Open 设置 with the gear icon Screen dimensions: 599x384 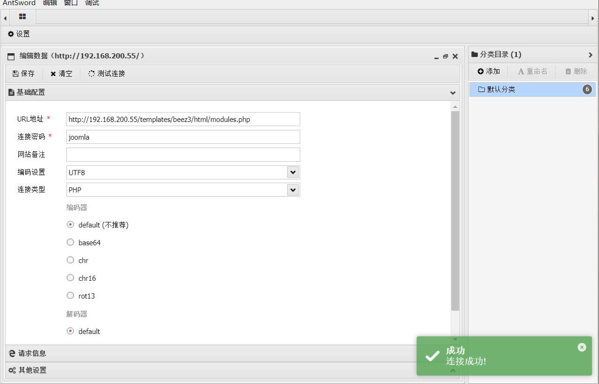point(19,34)
